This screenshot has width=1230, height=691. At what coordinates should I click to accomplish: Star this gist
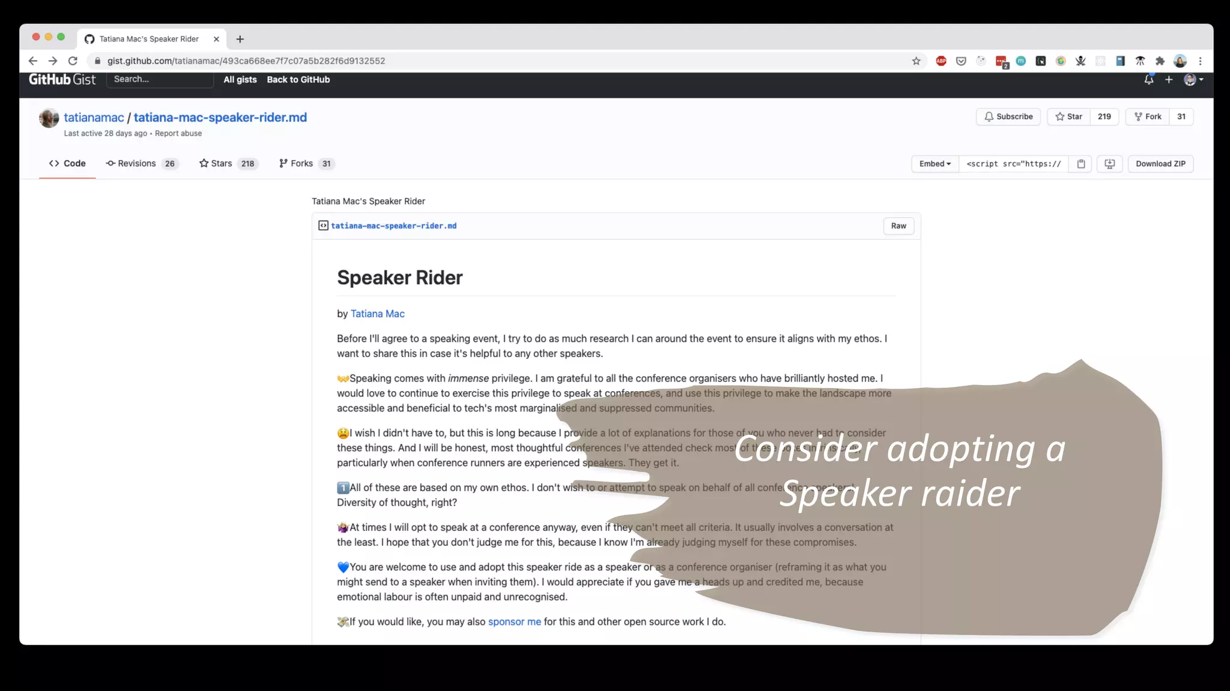(1068, 116)
